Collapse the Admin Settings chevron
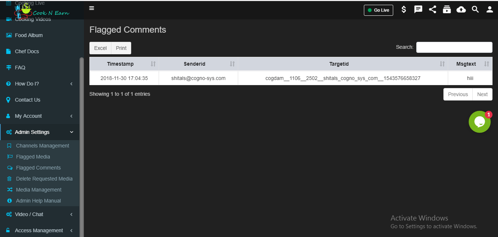The image size is (498, 237). pyautogui.click(x=71, y=132)
